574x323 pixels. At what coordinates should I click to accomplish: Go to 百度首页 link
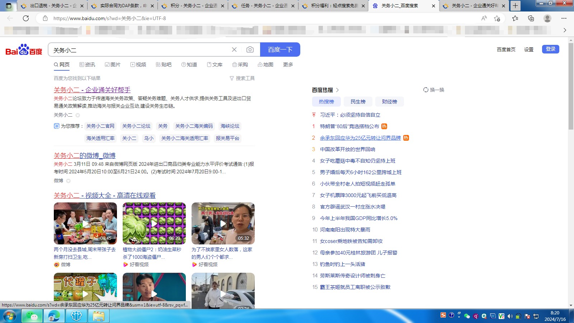click(506, 50)
